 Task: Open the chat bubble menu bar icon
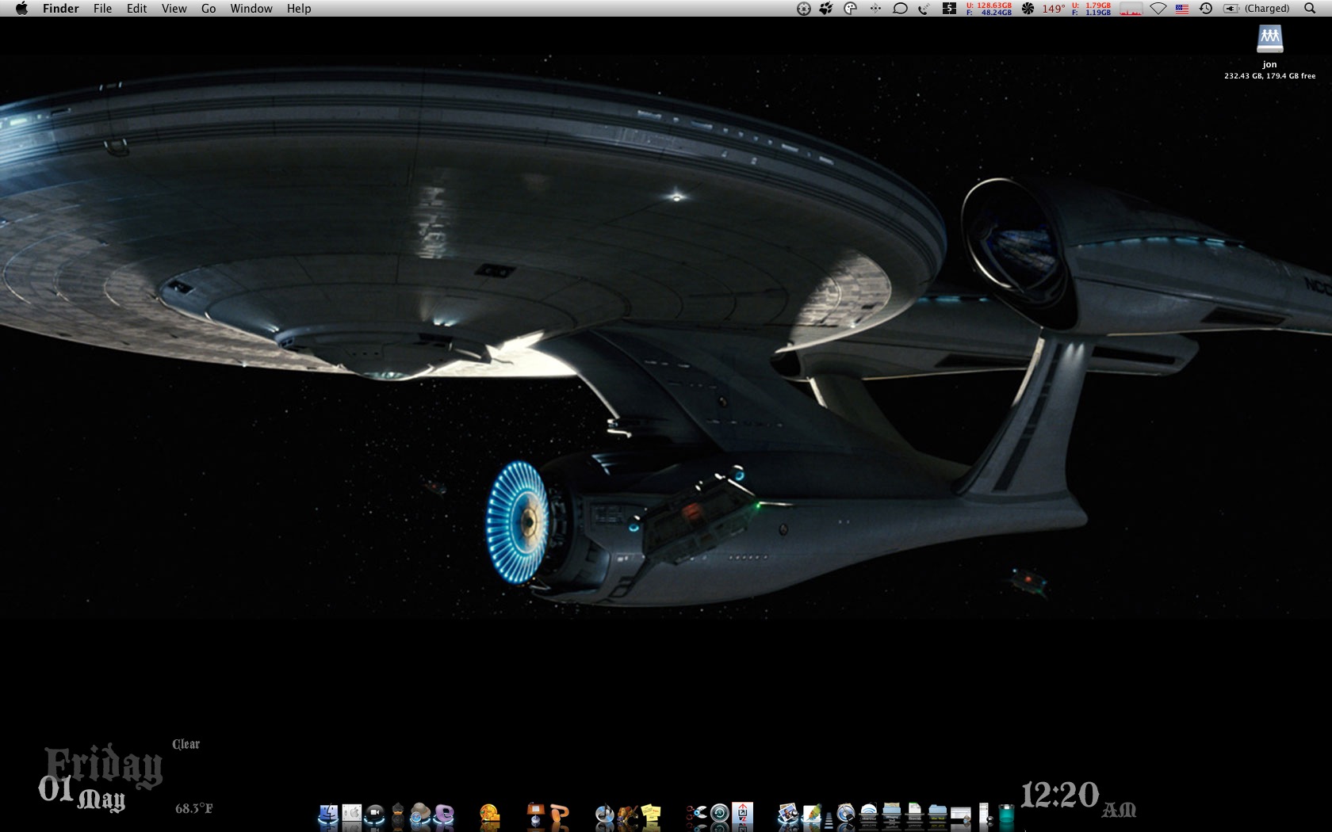coord(900,9)
